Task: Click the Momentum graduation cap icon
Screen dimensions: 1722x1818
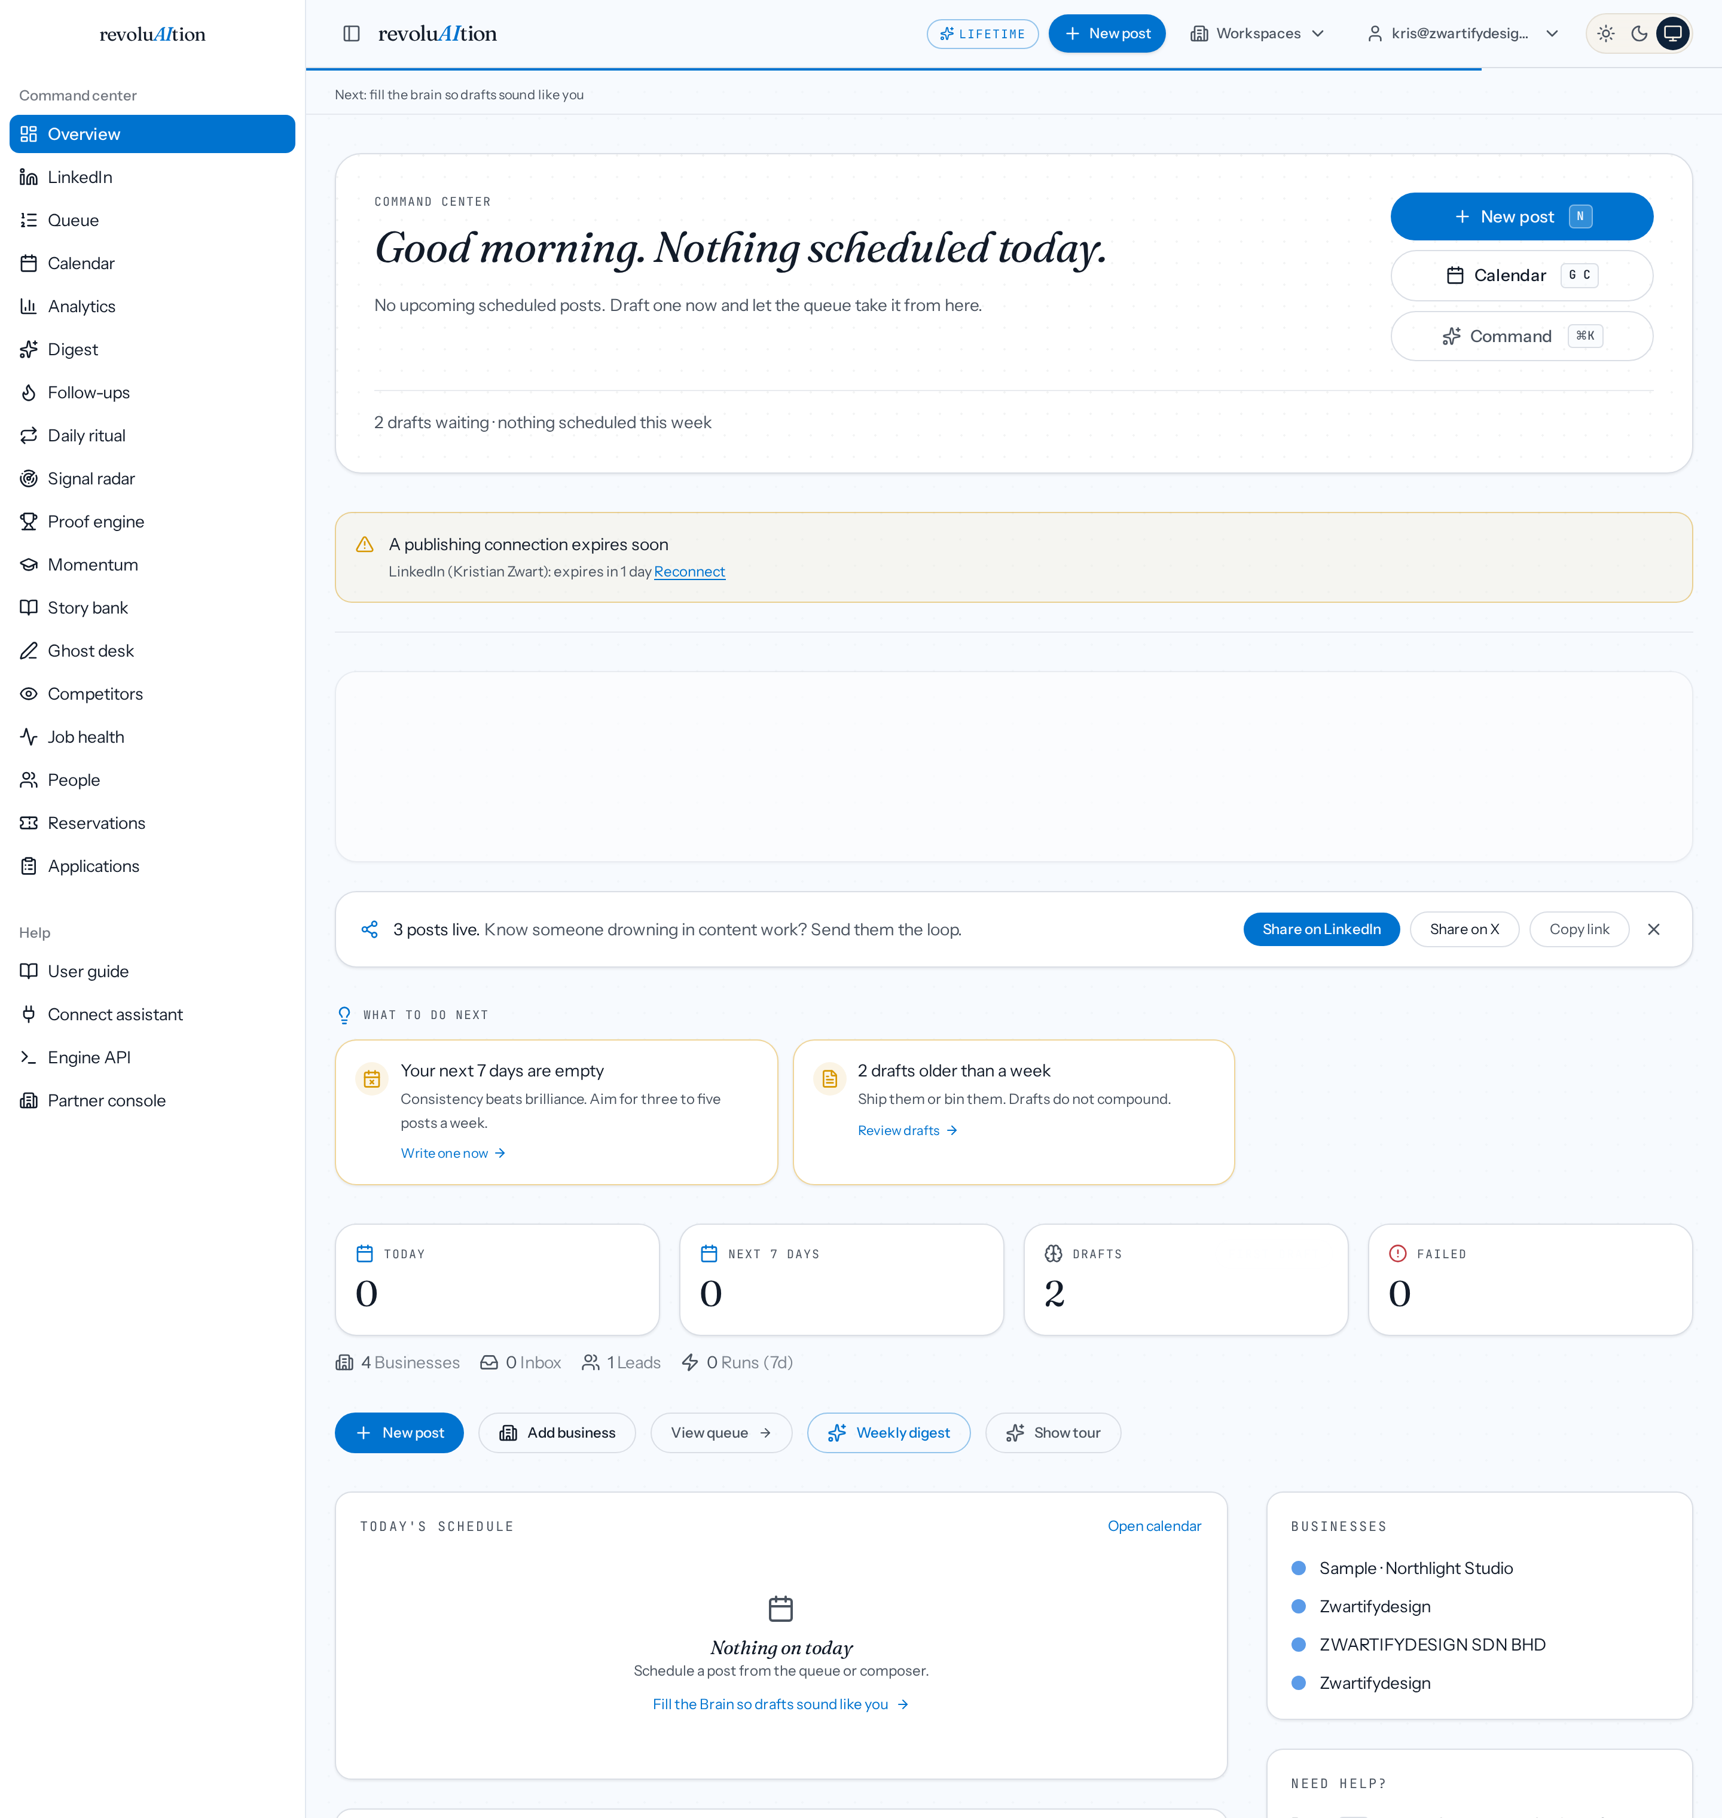Action: point(29,565)
